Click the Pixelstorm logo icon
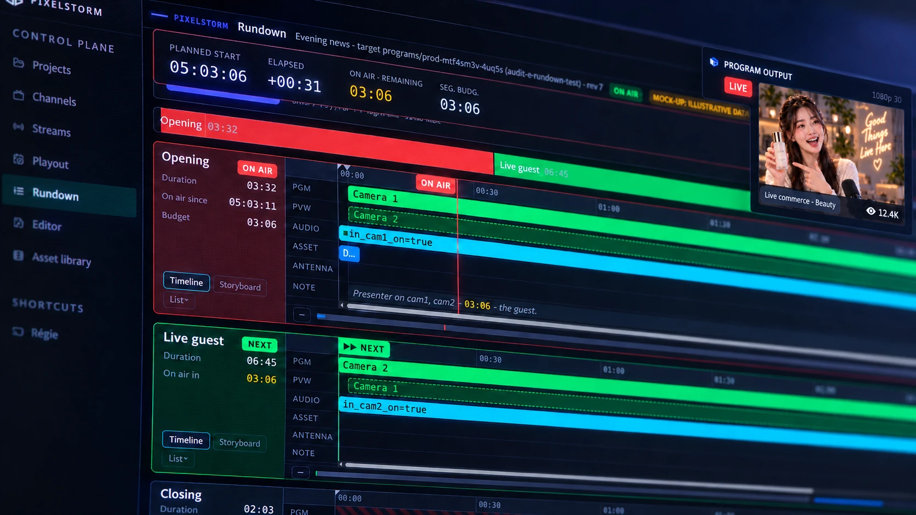 tap(15, 2)
